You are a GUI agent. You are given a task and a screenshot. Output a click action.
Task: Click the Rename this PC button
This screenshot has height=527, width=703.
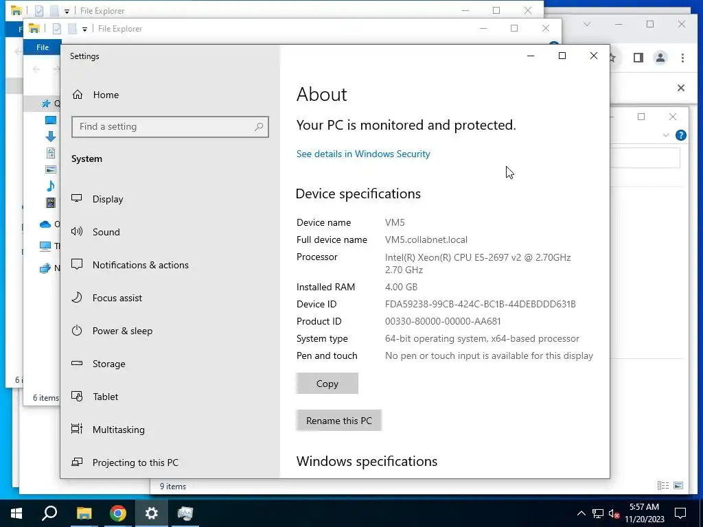click(x=338, y=421)
